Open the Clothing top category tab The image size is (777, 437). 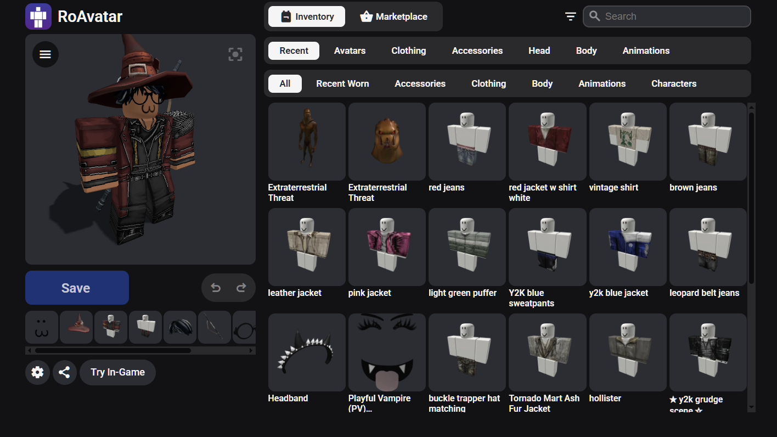[x=408, y=51]
